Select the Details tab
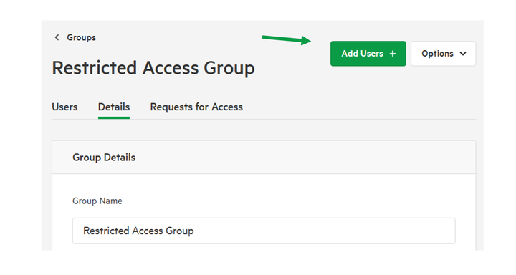The width and height of the screenshot is (516, 275). (114, 107)
